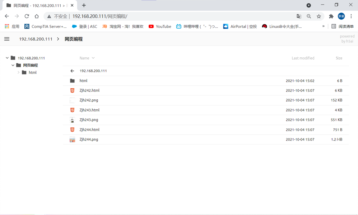Image resolution: width=358 pixels, height=215 pixels.
Task: Open the browser home icon
Action: tap(37, 16)
